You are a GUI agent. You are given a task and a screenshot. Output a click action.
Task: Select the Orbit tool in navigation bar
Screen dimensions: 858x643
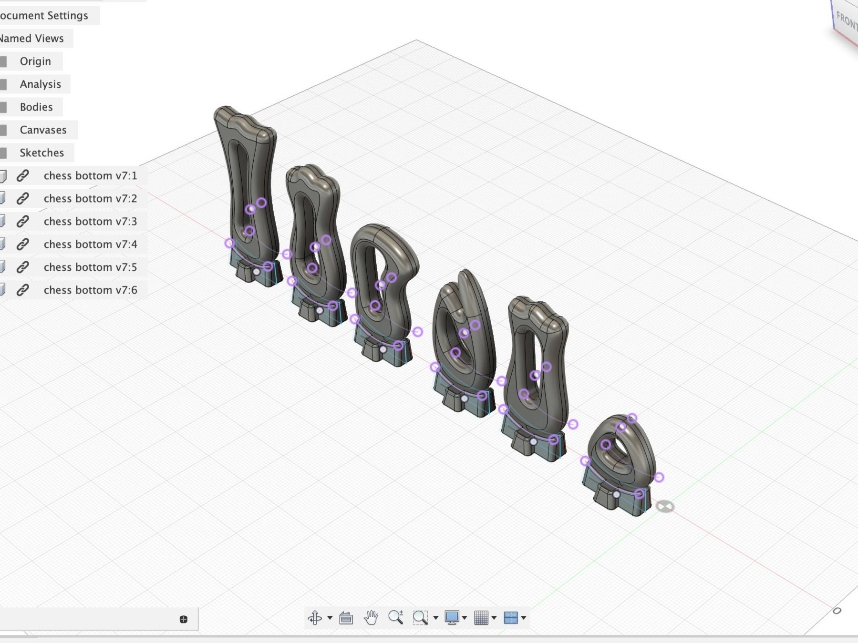tap(315, 617)
